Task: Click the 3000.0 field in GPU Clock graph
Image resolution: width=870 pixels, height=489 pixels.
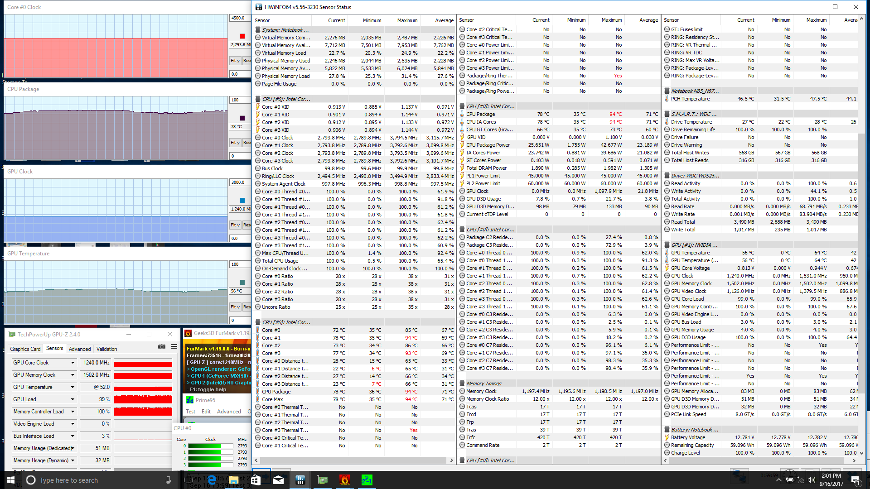Action: [240, 182]
